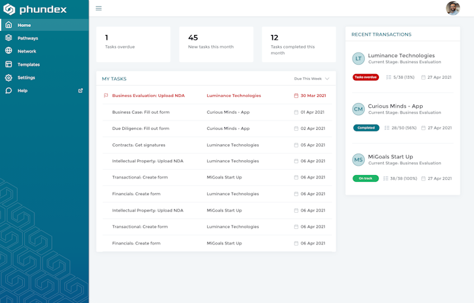Click calendar icon beside 02 Apr 2021
Viewport: 474px width, 303px height.
click(296, 129)
